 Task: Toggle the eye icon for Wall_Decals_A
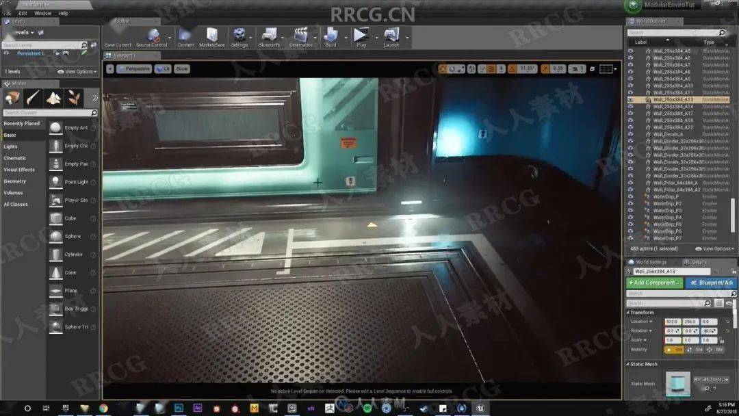tap(631, 134)
